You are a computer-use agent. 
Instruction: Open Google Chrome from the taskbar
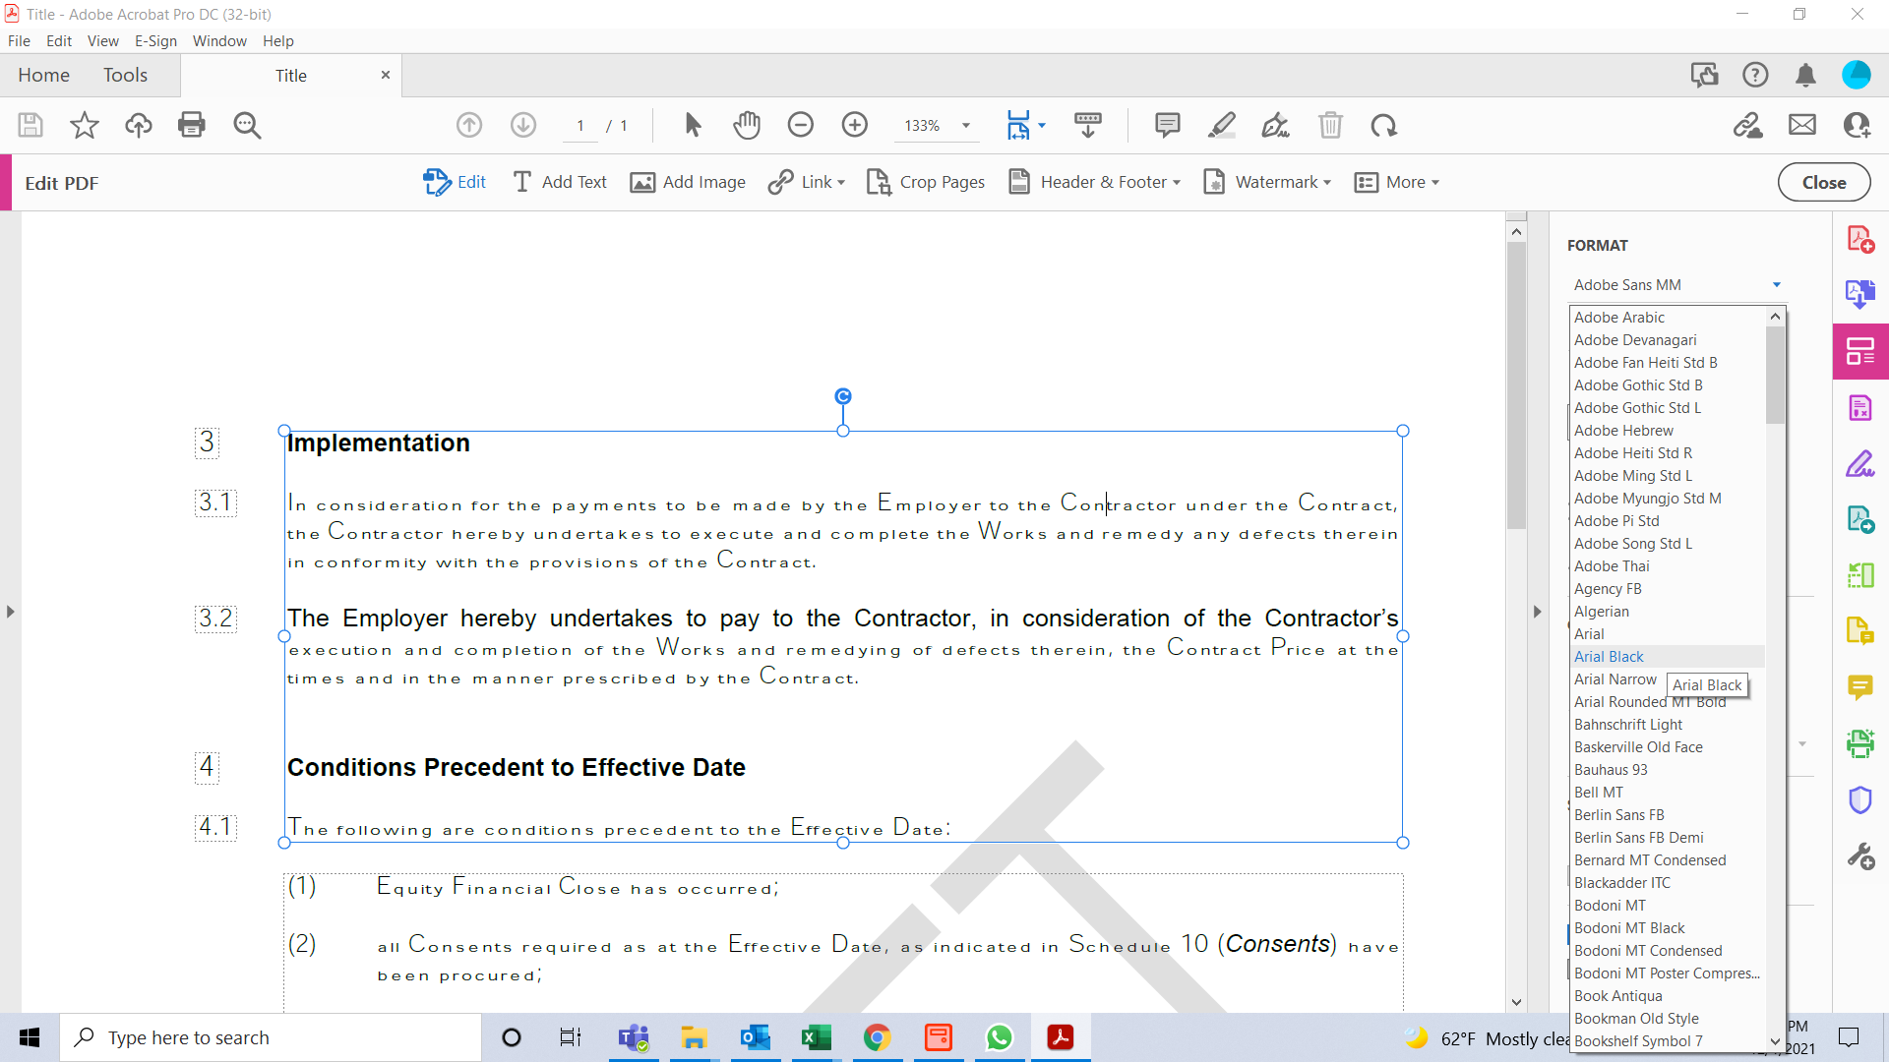(878, 1037)
